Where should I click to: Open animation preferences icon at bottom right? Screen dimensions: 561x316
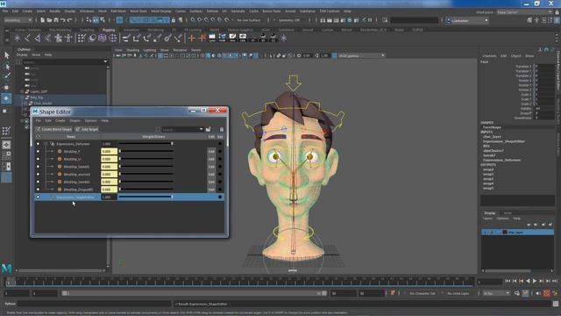pyautogui.click(x=555, y=293)
